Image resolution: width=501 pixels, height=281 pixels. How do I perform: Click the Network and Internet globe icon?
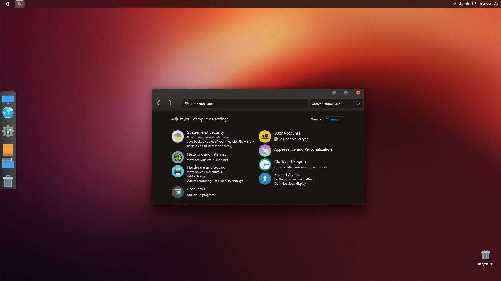click(x=178, y=157)
